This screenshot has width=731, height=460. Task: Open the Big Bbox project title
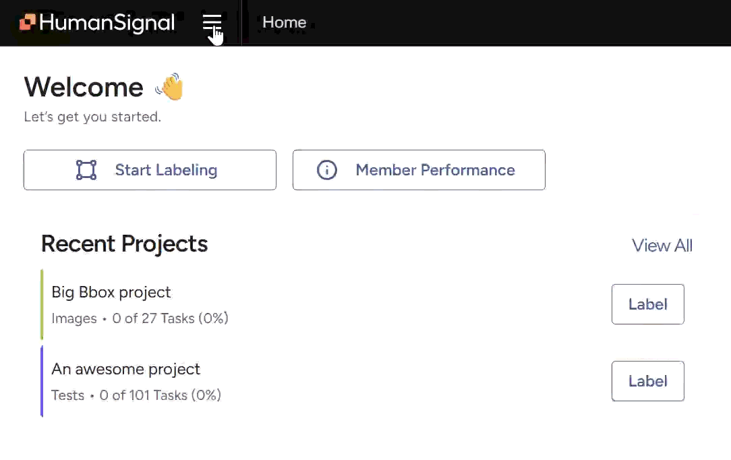111,292
